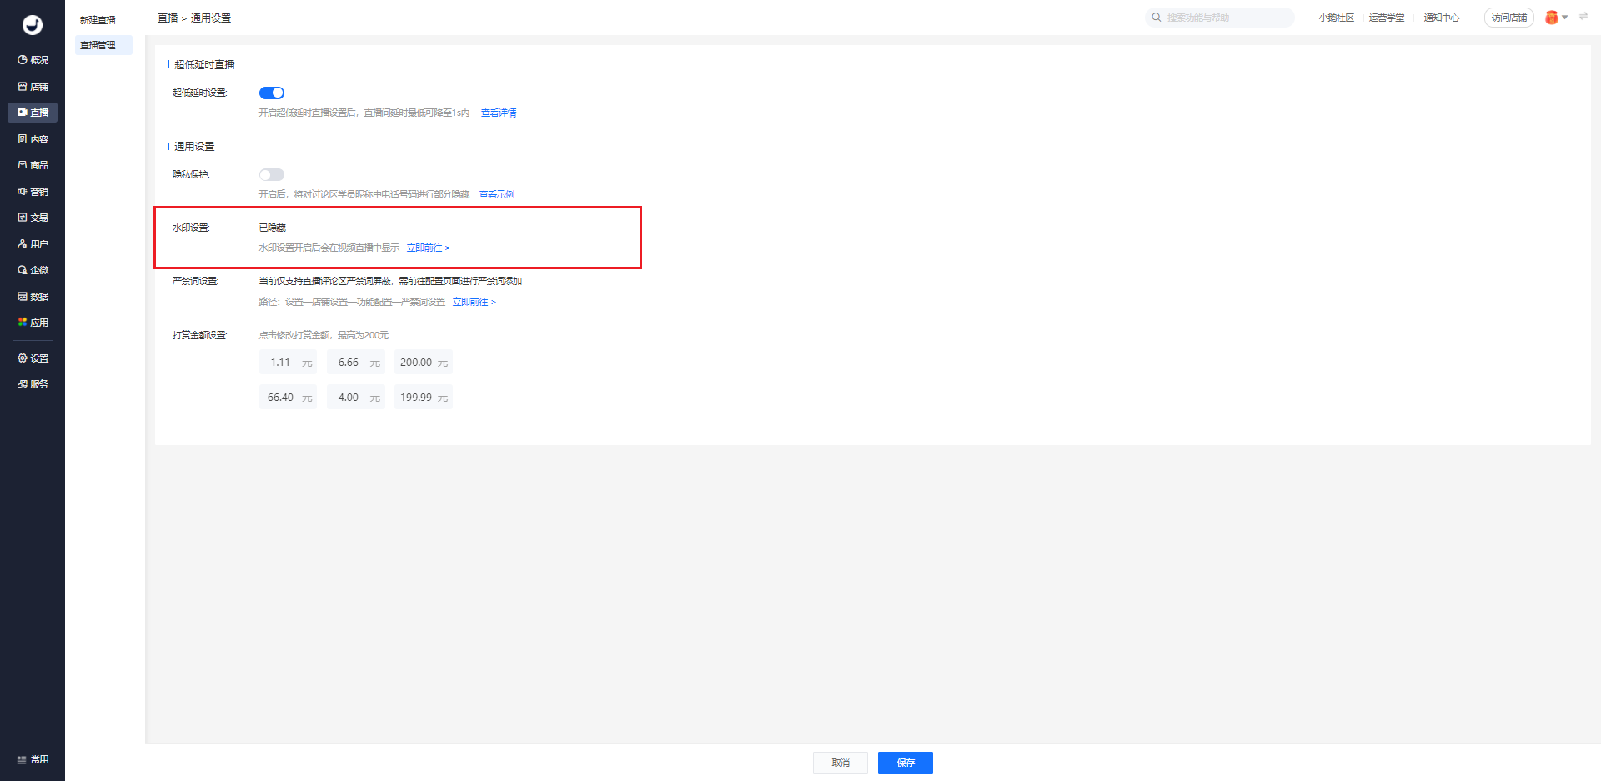Open the 营销 marketing section in sidebar
This screenshot has height=781, width=1601.
pos(33,192)
